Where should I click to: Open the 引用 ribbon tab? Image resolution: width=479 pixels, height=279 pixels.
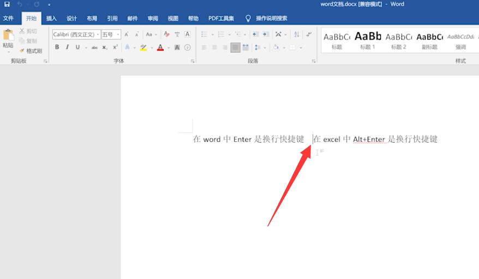(112, 18)
